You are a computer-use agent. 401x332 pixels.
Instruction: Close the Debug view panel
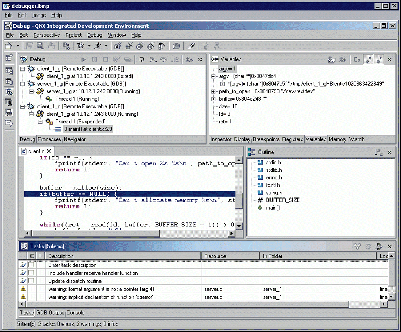(x=200, y=59)
